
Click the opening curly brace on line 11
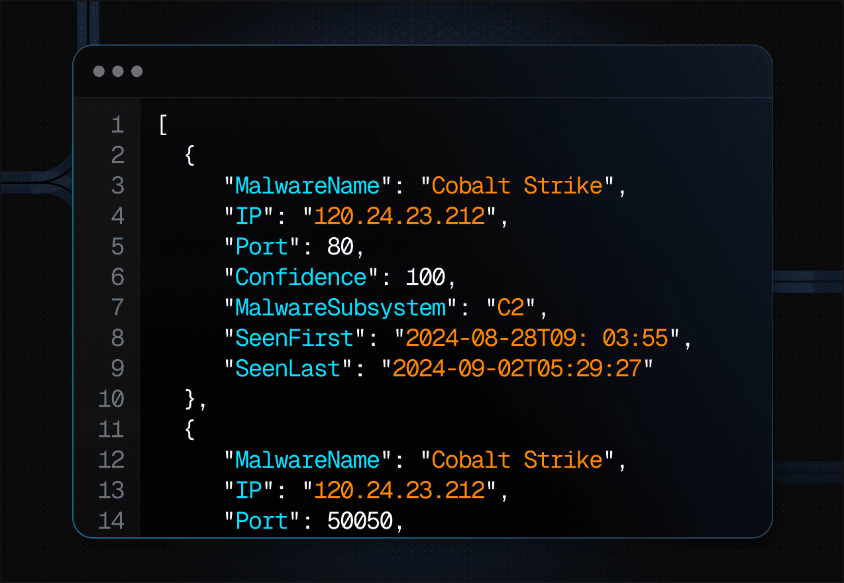(x=189, y=429)
